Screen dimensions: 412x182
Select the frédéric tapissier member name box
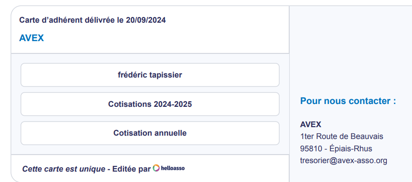(150, 75)
